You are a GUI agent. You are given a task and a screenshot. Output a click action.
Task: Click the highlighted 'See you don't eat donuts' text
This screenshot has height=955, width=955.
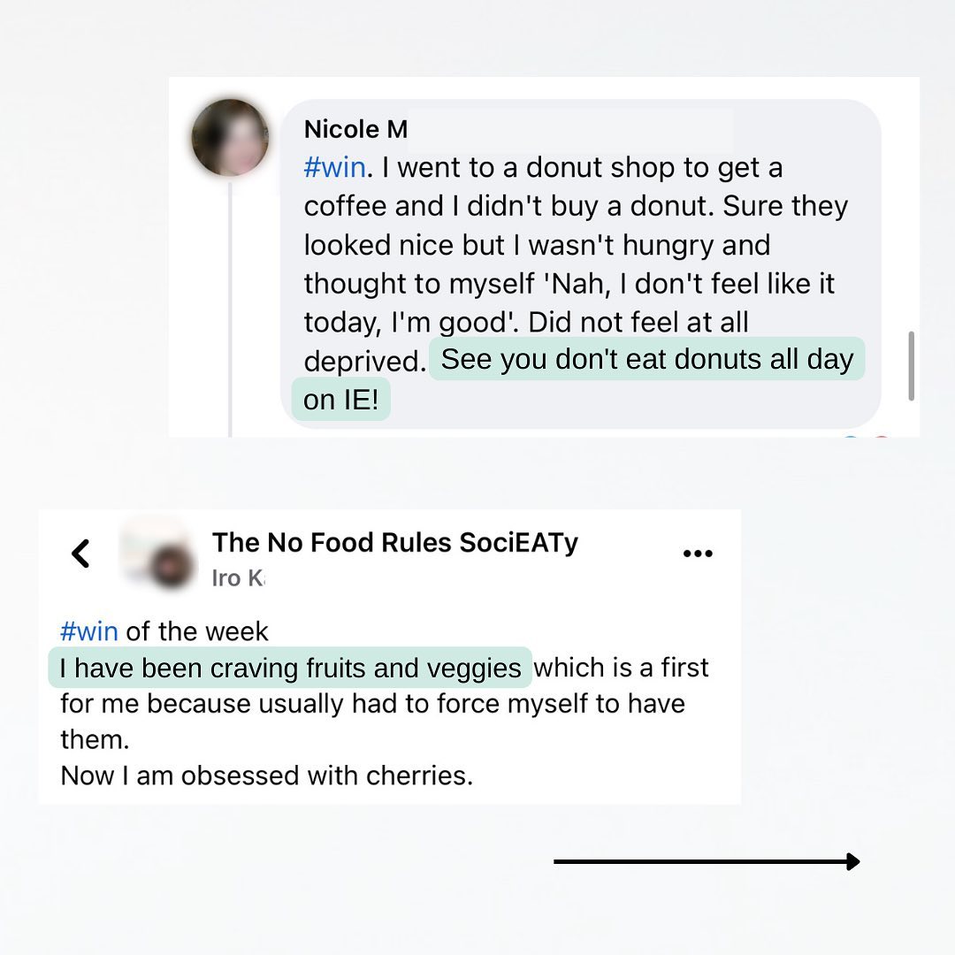point(646,360)
